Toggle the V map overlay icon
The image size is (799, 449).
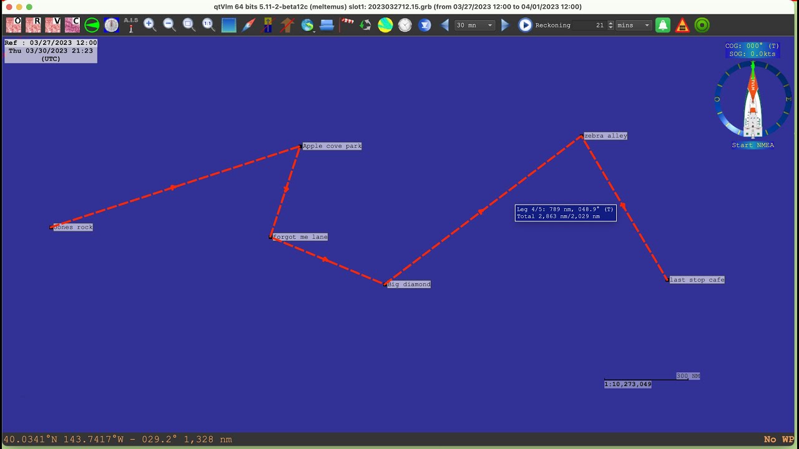pos(52,25)
